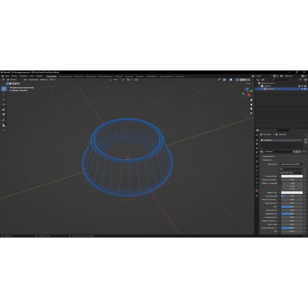Open the World properties tab
This screenshot has width=308, height=308.
click(x=257, y=156)
